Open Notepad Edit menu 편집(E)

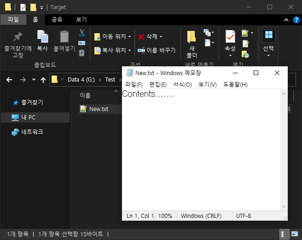coord(158,84)
